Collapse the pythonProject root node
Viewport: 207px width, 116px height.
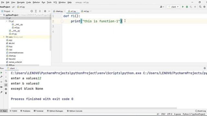click(x=1, y=15)
